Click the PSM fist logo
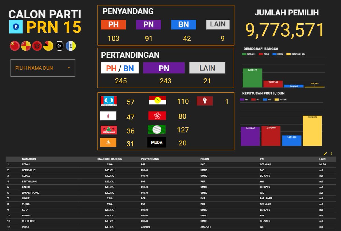The height and width of the screenshot is (231, 341). [205, 101]
